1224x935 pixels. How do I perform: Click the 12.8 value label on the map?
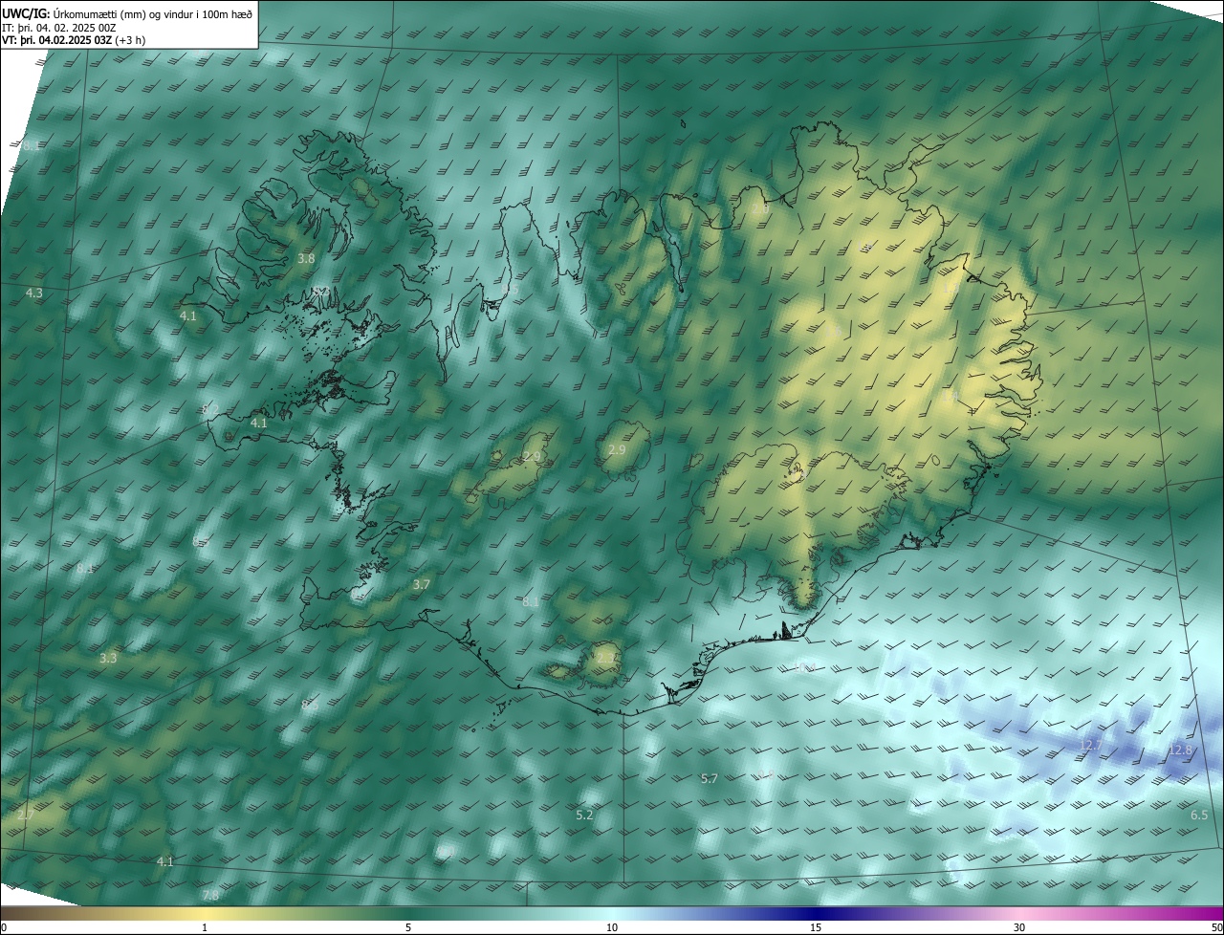pos(1180,750)
